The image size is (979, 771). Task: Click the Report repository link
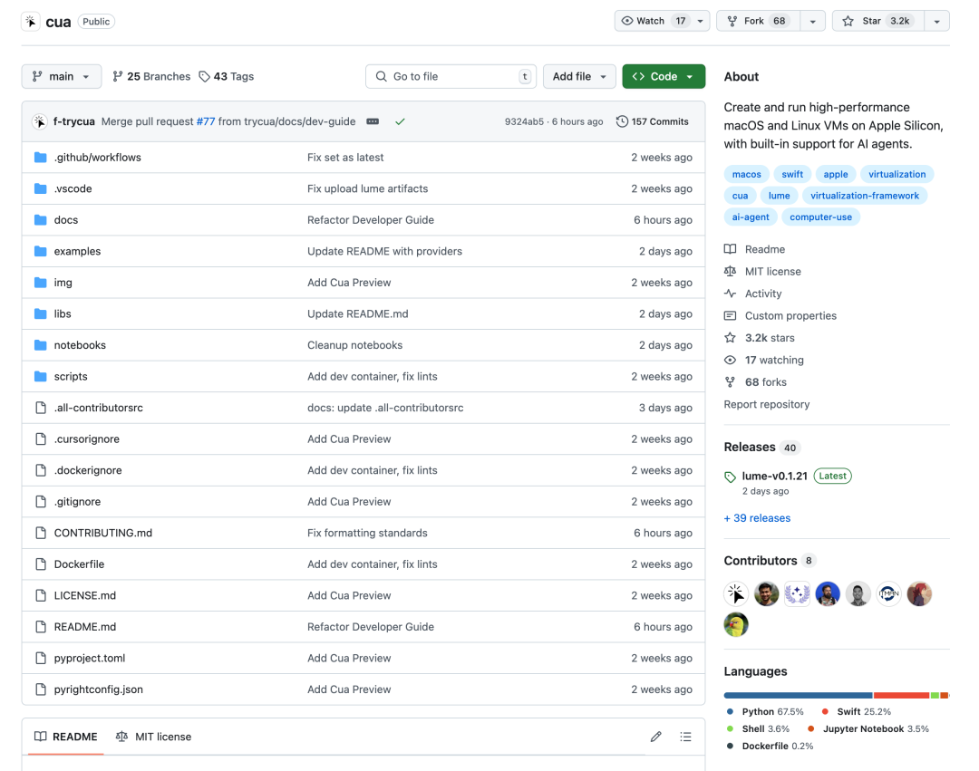(x=767, y=404)
